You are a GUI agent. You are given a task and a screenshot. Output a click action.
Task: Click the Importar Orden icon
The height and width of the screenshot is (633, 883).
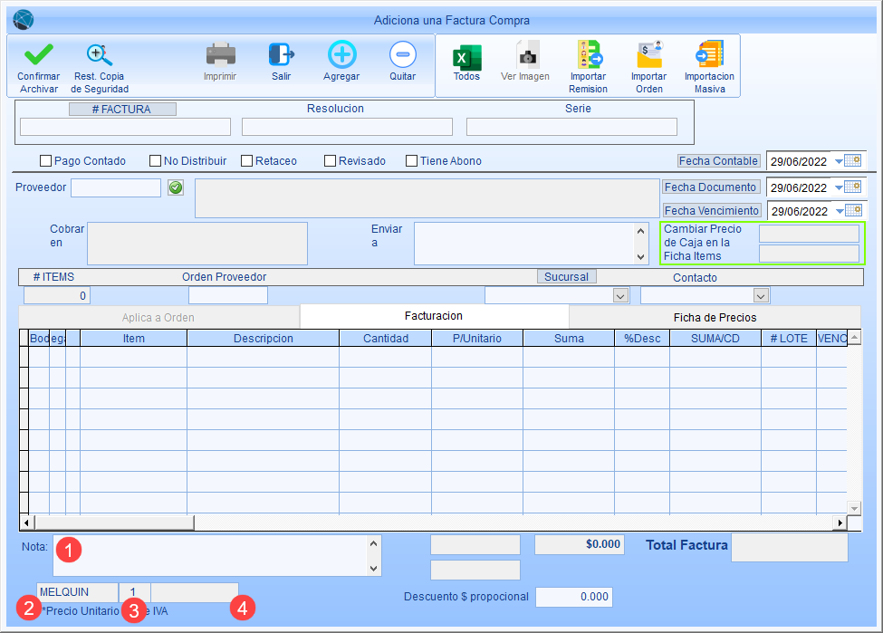649,54
